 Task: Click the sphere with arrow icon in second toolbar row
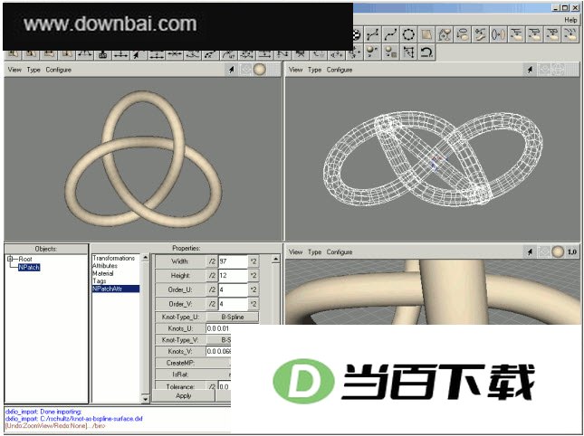372,52
